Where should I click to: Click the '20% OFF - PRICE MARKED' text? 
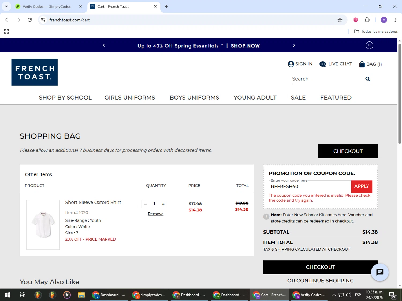(91, 239)
